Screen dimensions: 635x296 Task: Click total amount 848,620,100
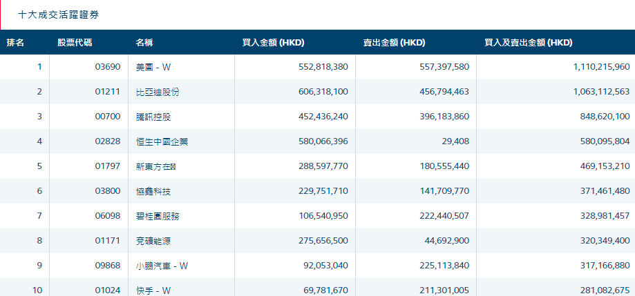pyautogui.click(x=605, y=117)
